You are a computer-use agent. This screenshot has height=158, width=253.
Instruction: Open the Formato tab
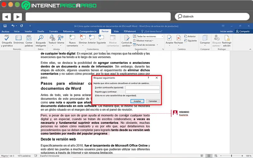(53, 31)
